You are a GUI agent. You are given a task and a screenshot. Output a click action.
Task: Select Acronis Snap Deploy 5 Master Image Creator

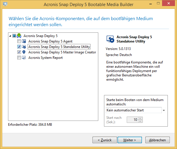(x=62, y=52)
